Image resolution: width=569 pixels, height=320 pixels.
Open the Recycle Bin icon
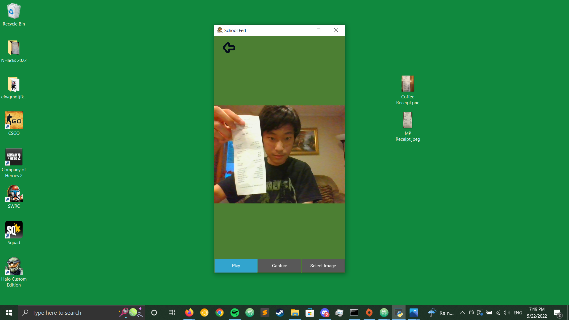click(x=14, y=12)
